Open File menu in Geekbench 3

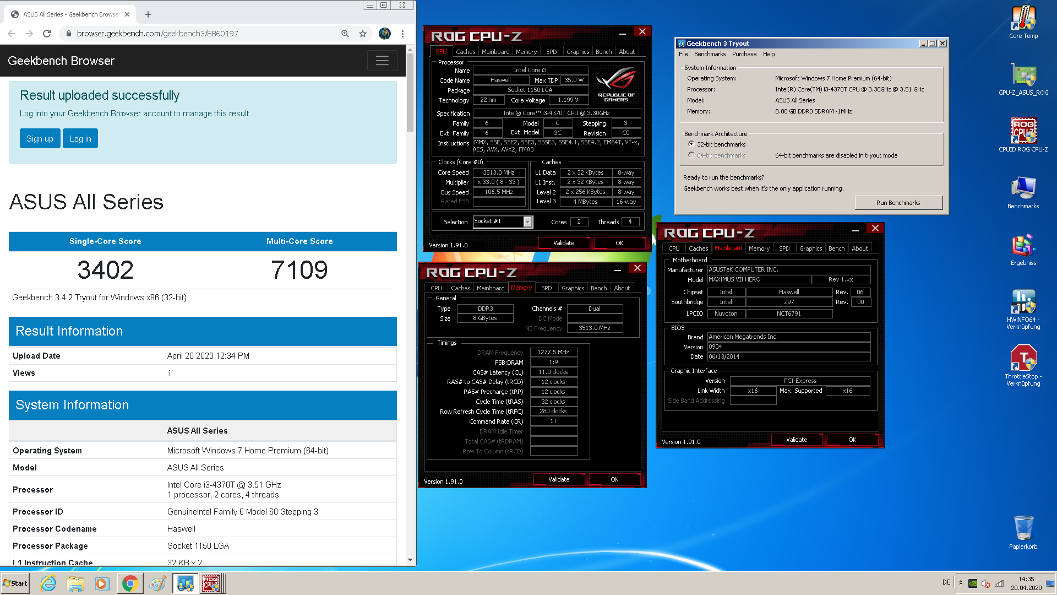(x=683, y=54)
